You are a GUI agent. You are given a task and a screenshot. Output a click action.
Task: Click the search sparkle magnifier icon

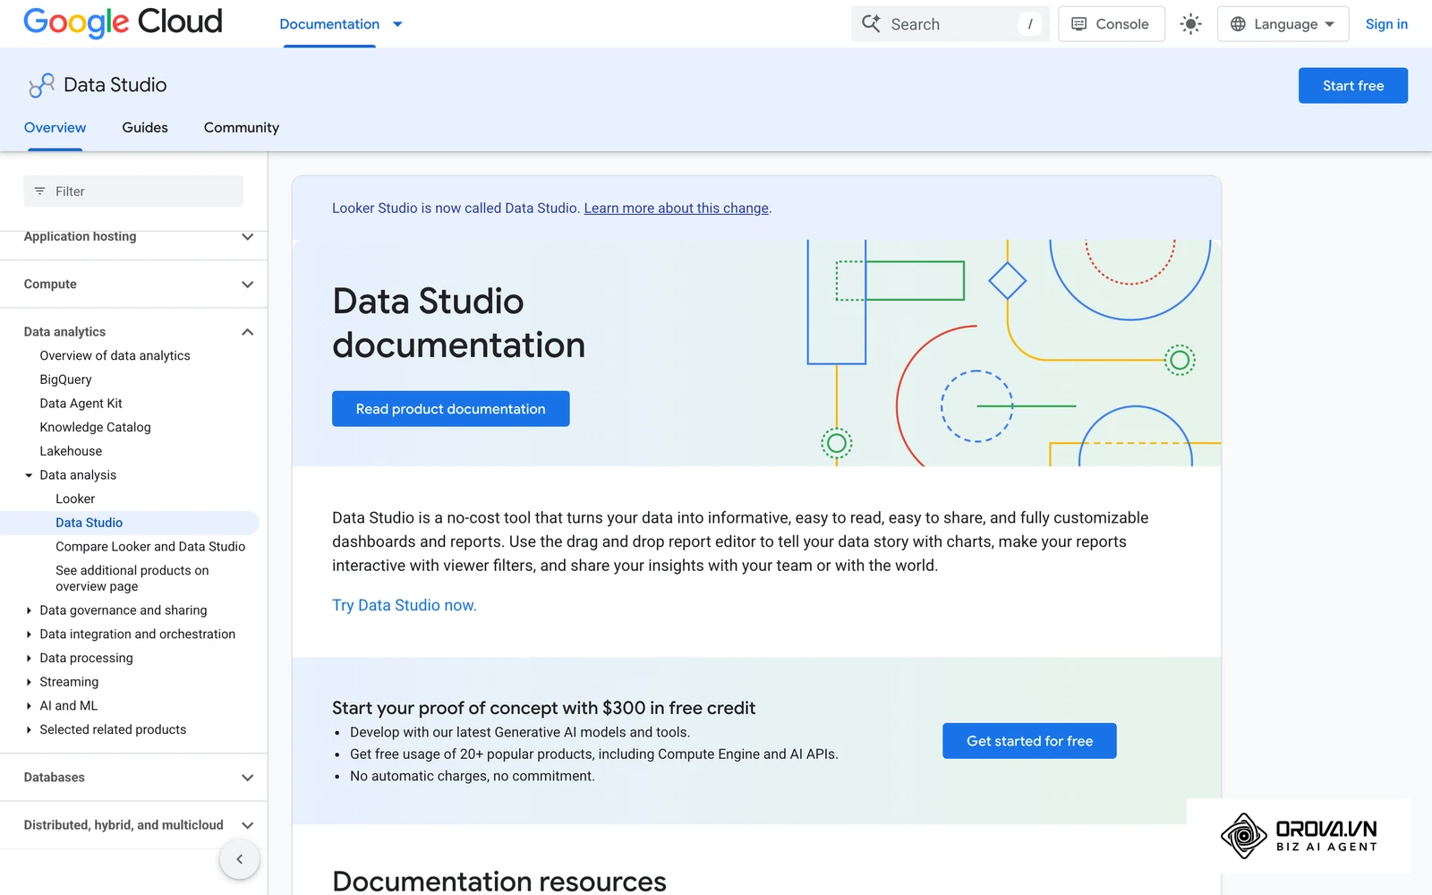point(871,24)
